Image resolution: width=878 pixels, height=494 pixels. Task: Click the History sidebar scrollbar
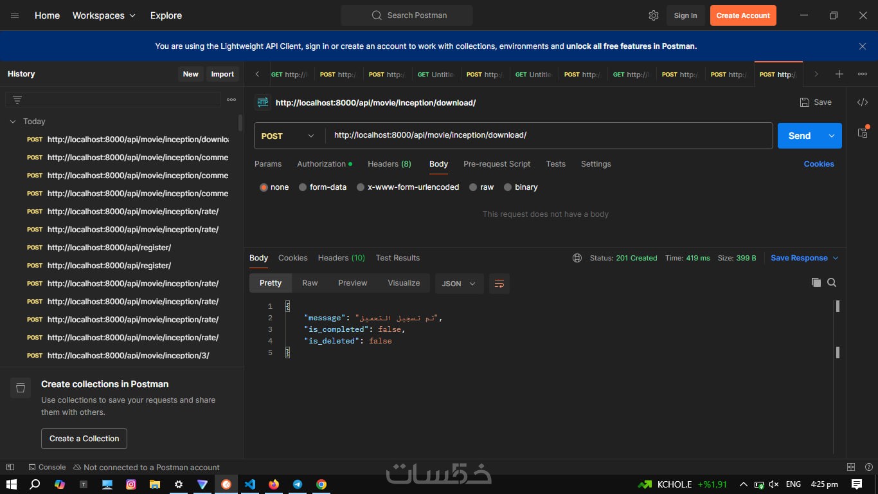click(x=240, y=122)
